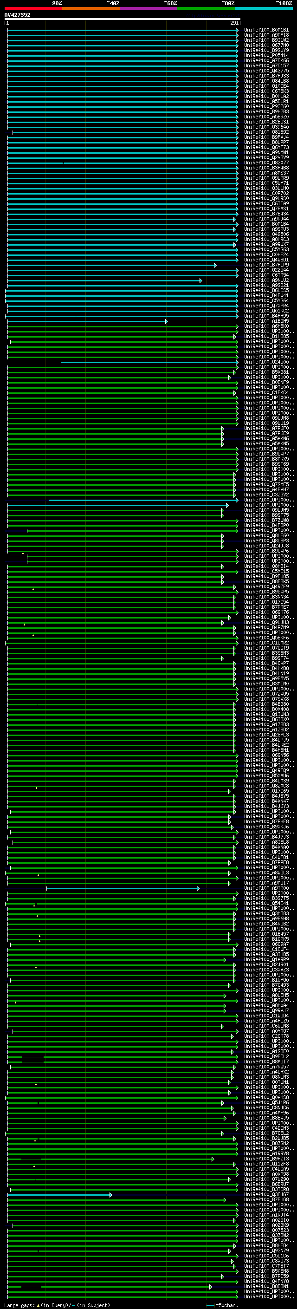
Task: Click the query end position 291
Action: tap(234, 23)
